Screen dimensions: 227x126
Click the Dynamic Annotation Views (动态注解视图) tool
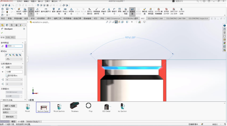pyautogui.click(x=151, y=11)
